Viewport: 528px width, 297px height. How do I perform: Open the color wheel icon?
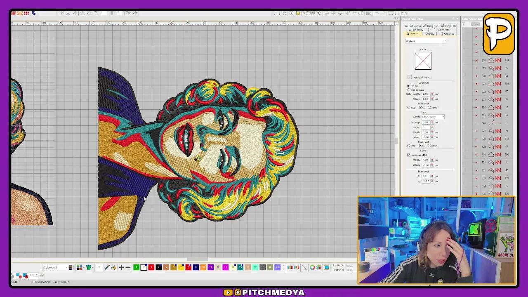coord(312,267)
